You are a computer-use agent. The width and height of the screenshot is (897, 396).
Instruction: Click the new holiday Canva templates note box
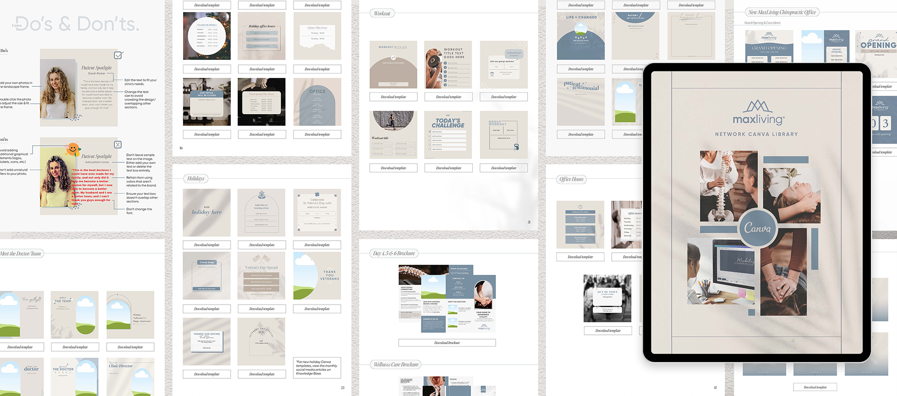click(x=317, y=368)
